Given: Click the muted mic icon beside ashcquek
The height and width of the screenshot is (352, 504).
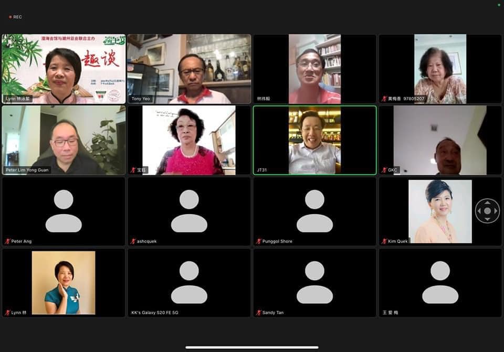Looking at the screenshot, I should 133,241.
